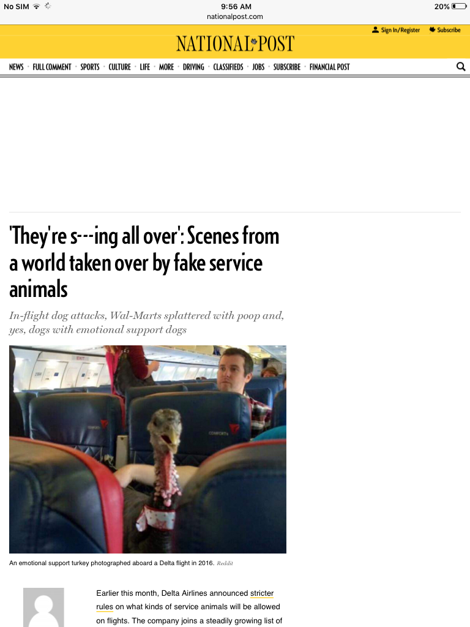The width and height of the screenshot is (470, 627).
Task: Click the Sign In/Register person icon
Action: point(375,29)
